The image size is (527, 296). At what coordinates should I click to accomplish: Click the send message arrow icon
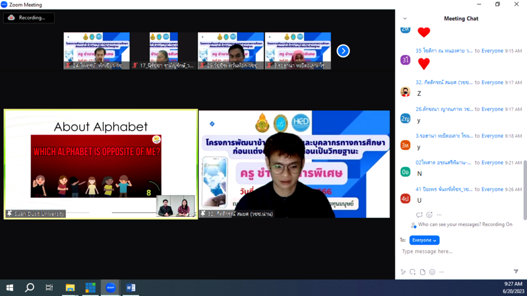[x=515, y=272]
